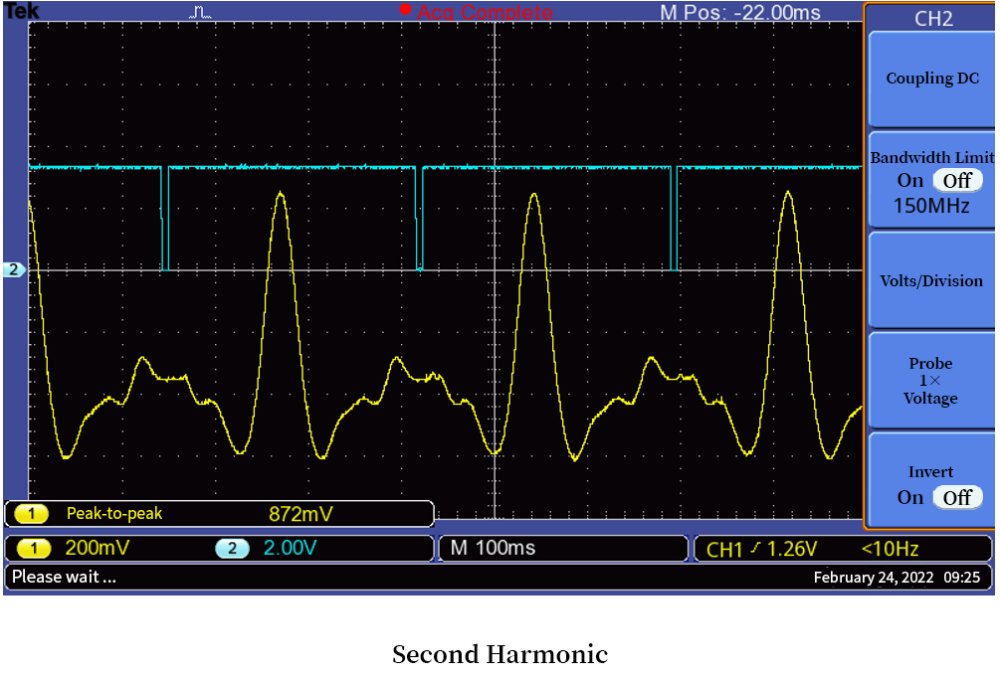
Task: Open the Volts/Division setting
Action: (930, 280)
